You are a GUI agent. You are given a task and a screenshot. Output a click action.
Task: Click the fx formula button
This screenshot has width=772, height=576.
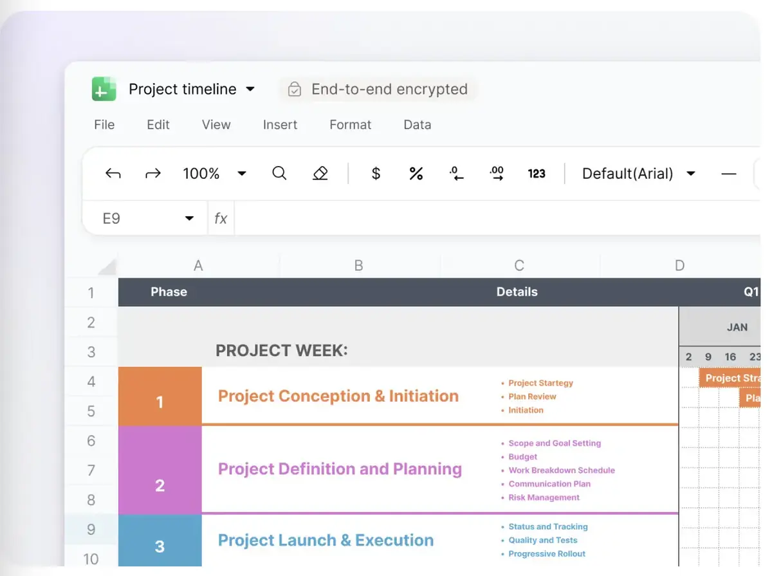point(221,218)
